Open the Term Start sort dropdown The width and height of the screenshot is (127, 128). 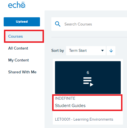click(x=86, y=51)
